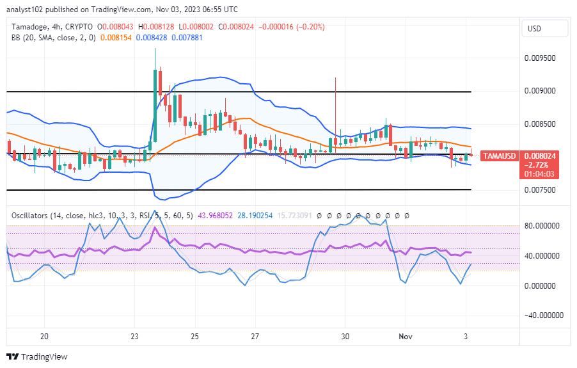Click the USD currency button

(544, 28)
